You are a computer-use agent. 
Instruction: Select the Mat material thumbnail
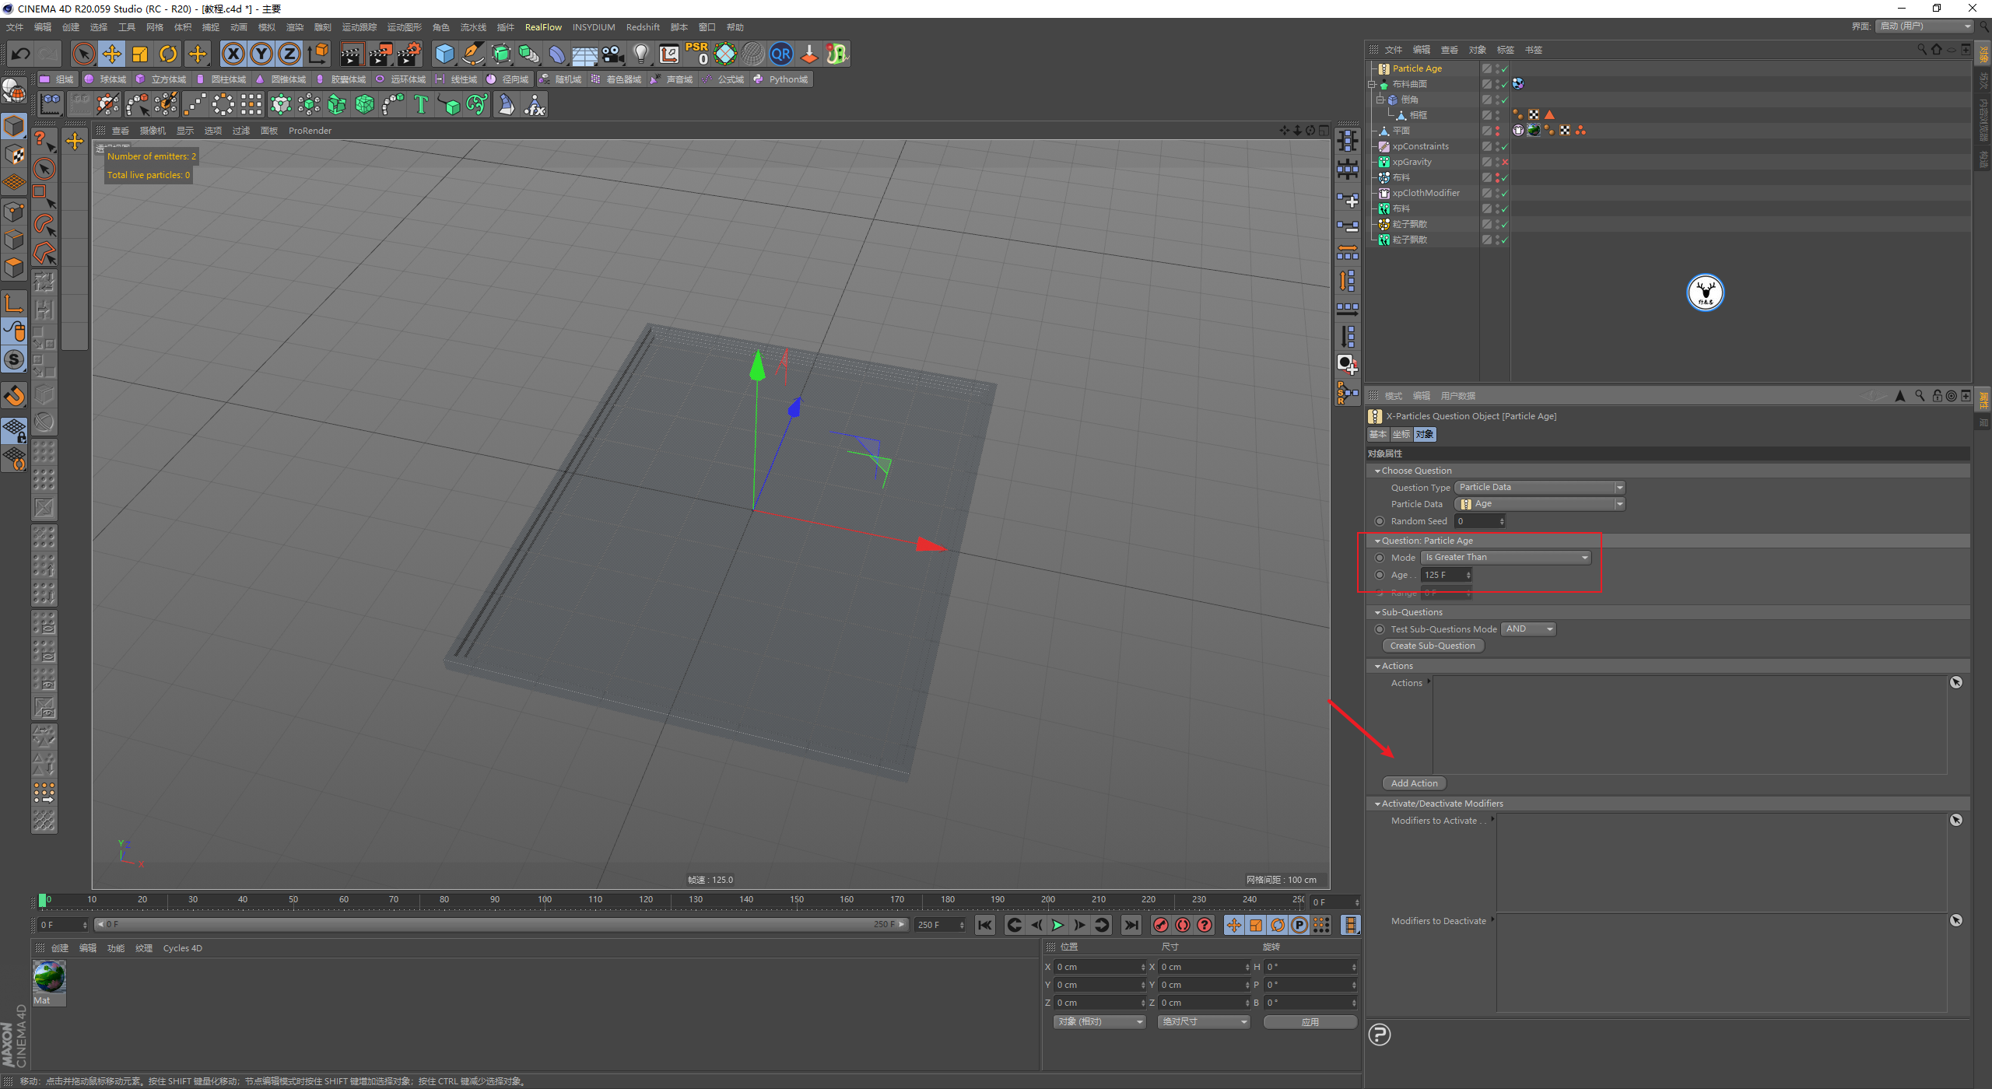(49, 978)
